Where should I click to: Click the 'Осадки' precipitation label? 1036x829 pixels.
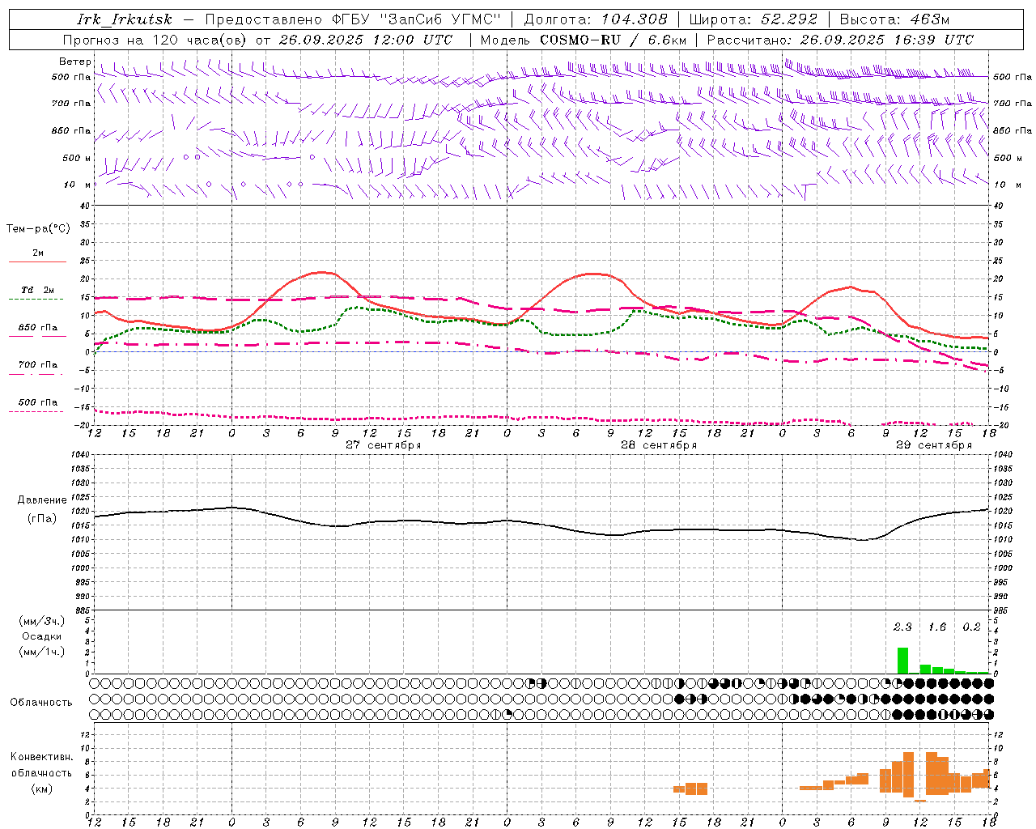(x=42, y=636)
